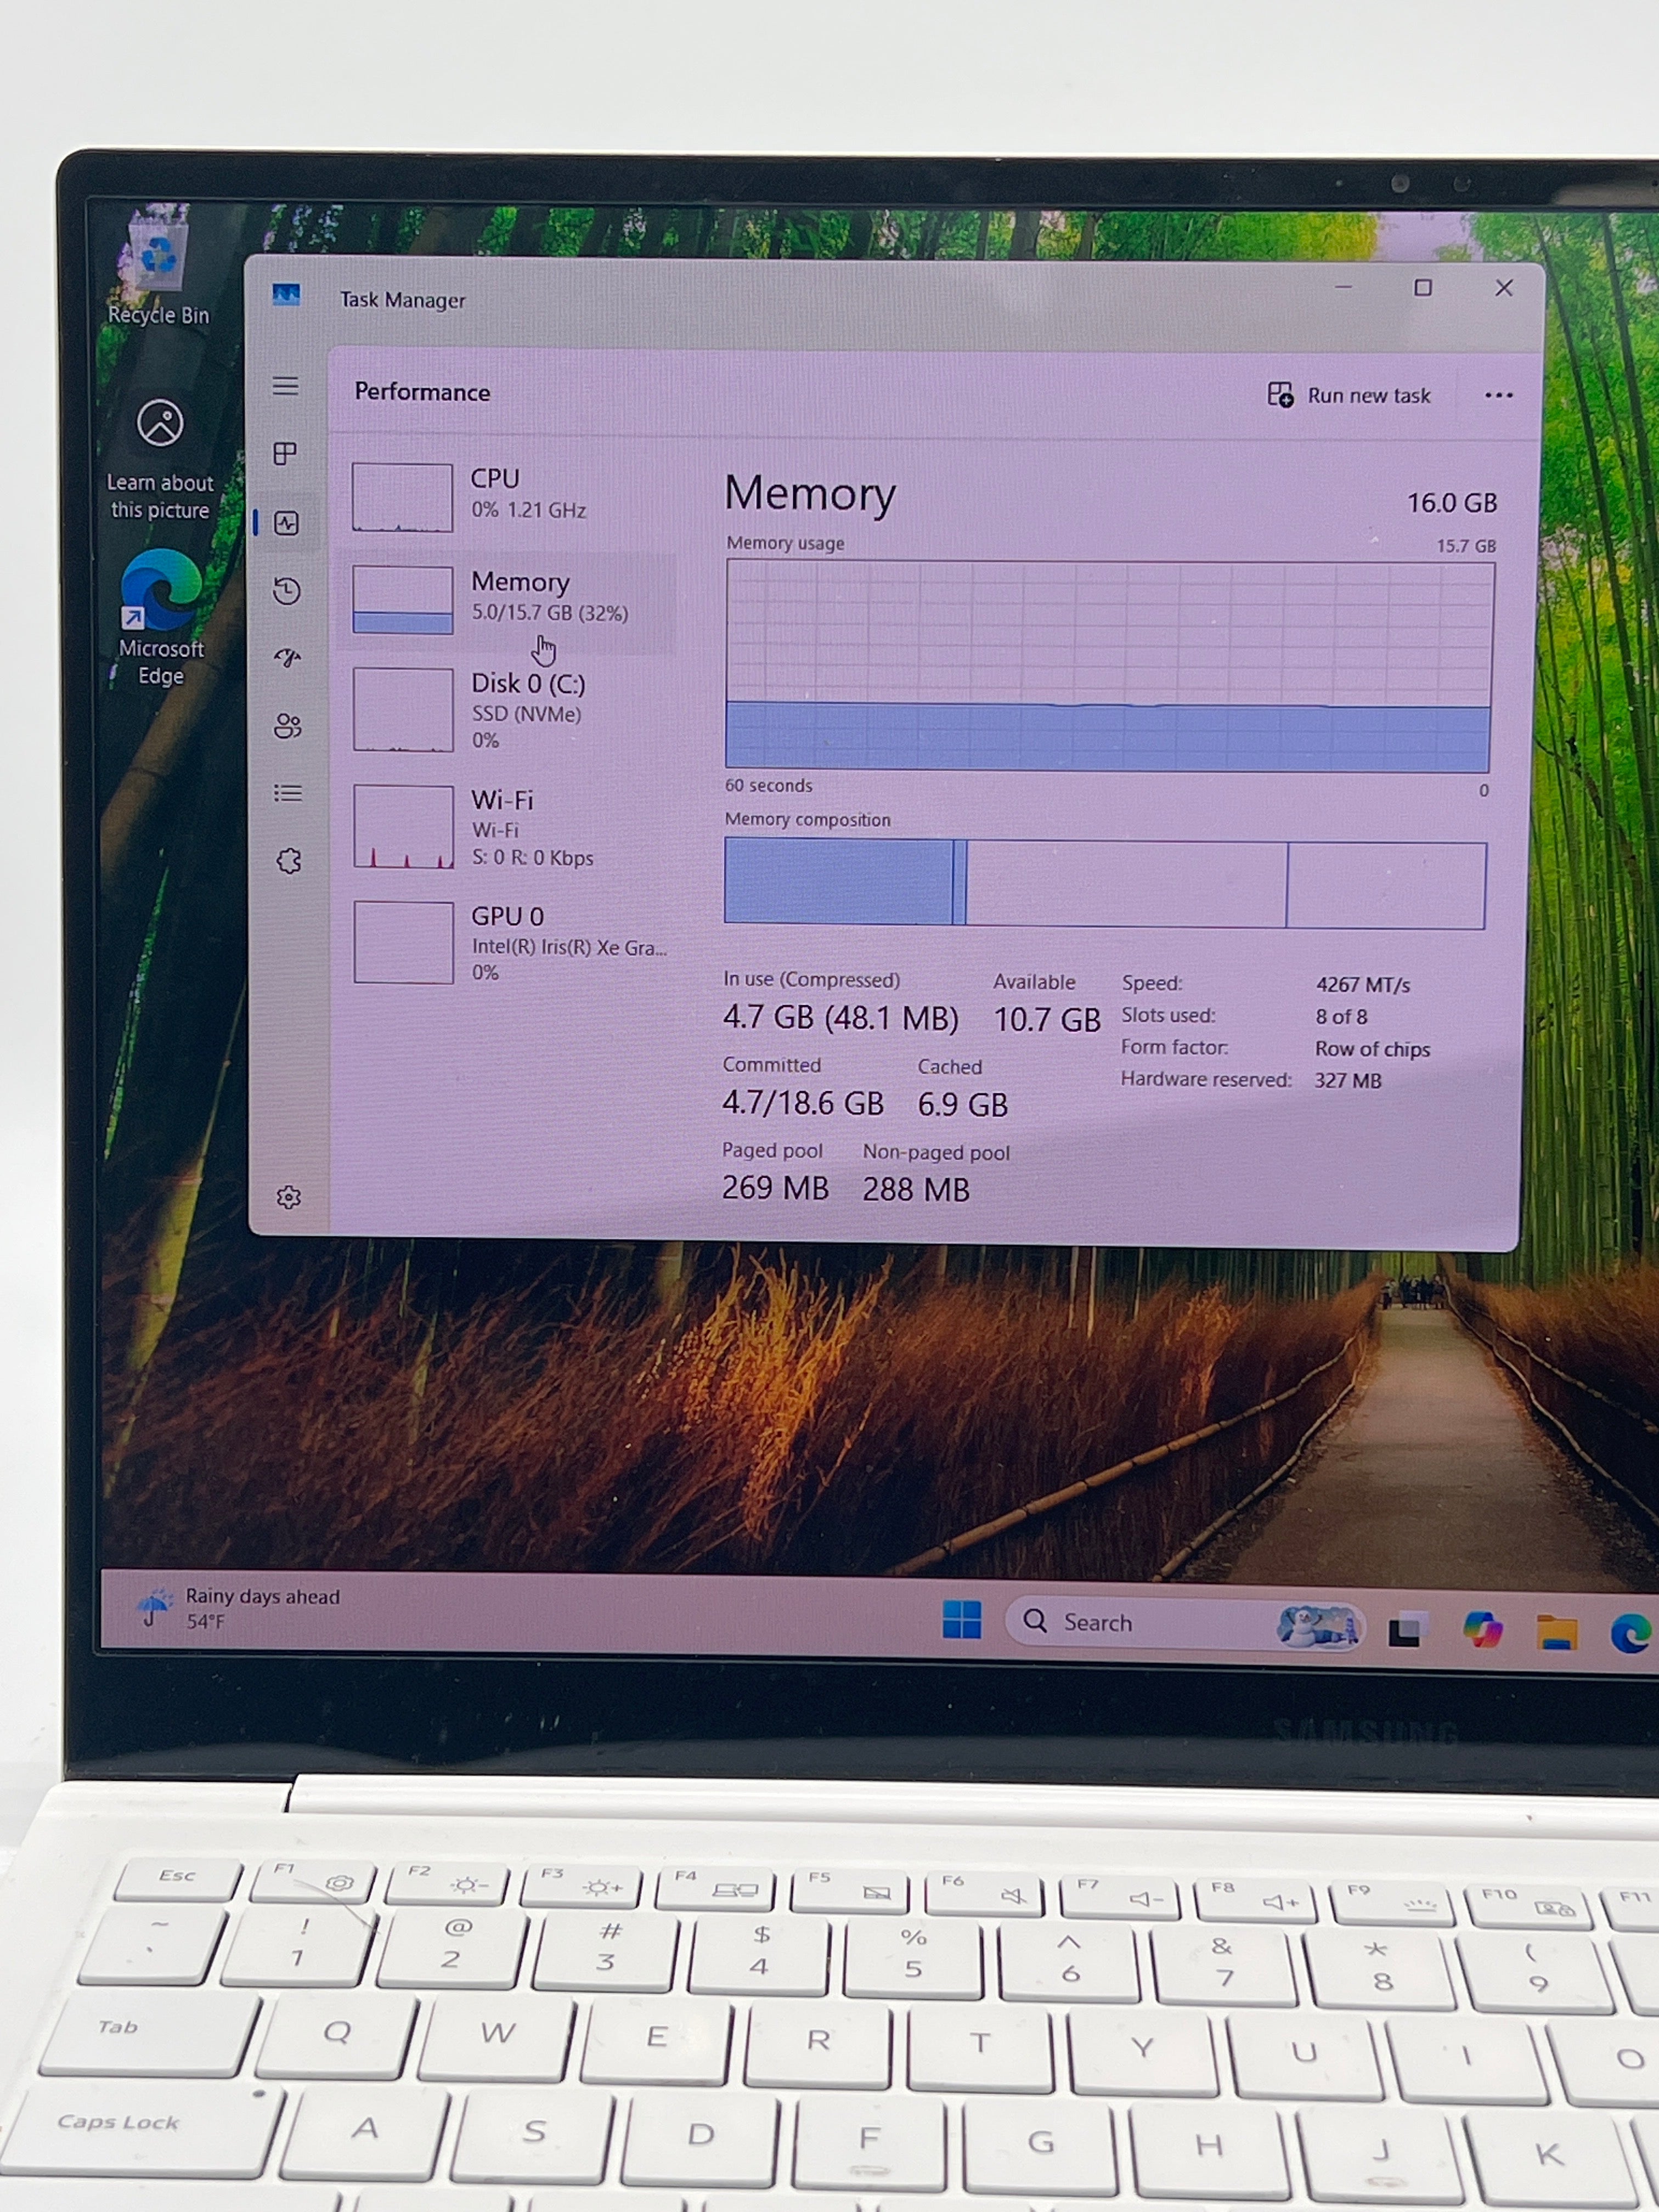Viewport: 1659px width, 2212px height.
Task: Click Hardware reserved value 327 MB
Action: click(1348, 1081)
